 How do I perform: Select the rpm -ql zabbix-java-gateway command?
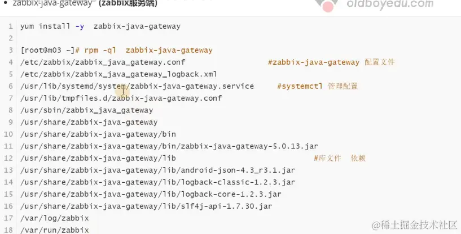148,51
